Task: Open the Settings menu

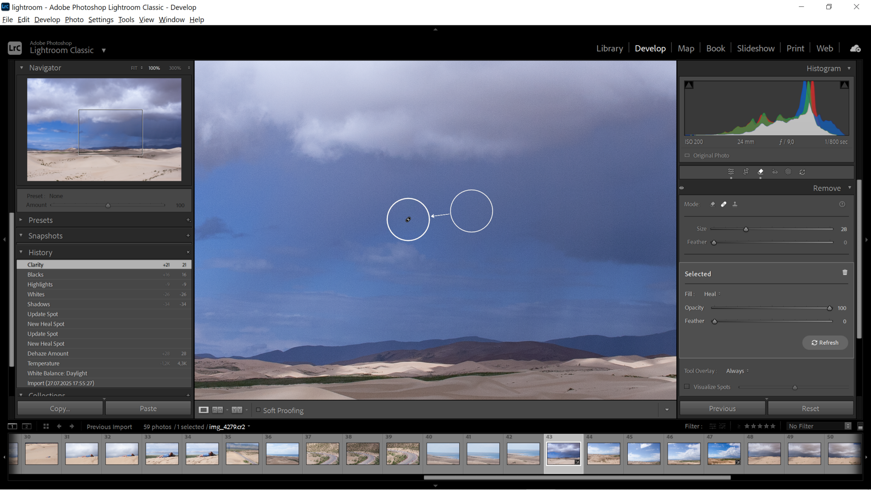Action: coord(101,20)
